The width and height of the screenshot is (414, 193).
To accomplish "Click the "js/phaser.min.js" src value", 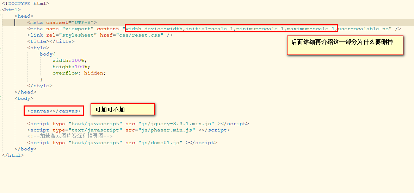I will [x=167, y=130].
